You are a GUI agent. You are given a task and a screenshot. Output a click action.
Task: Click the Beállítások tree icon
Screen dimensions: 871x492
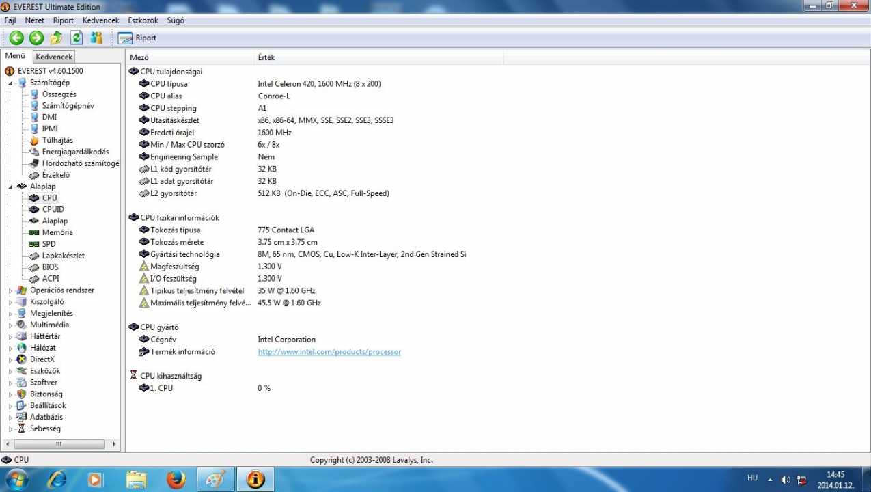(x=22, y=406)
